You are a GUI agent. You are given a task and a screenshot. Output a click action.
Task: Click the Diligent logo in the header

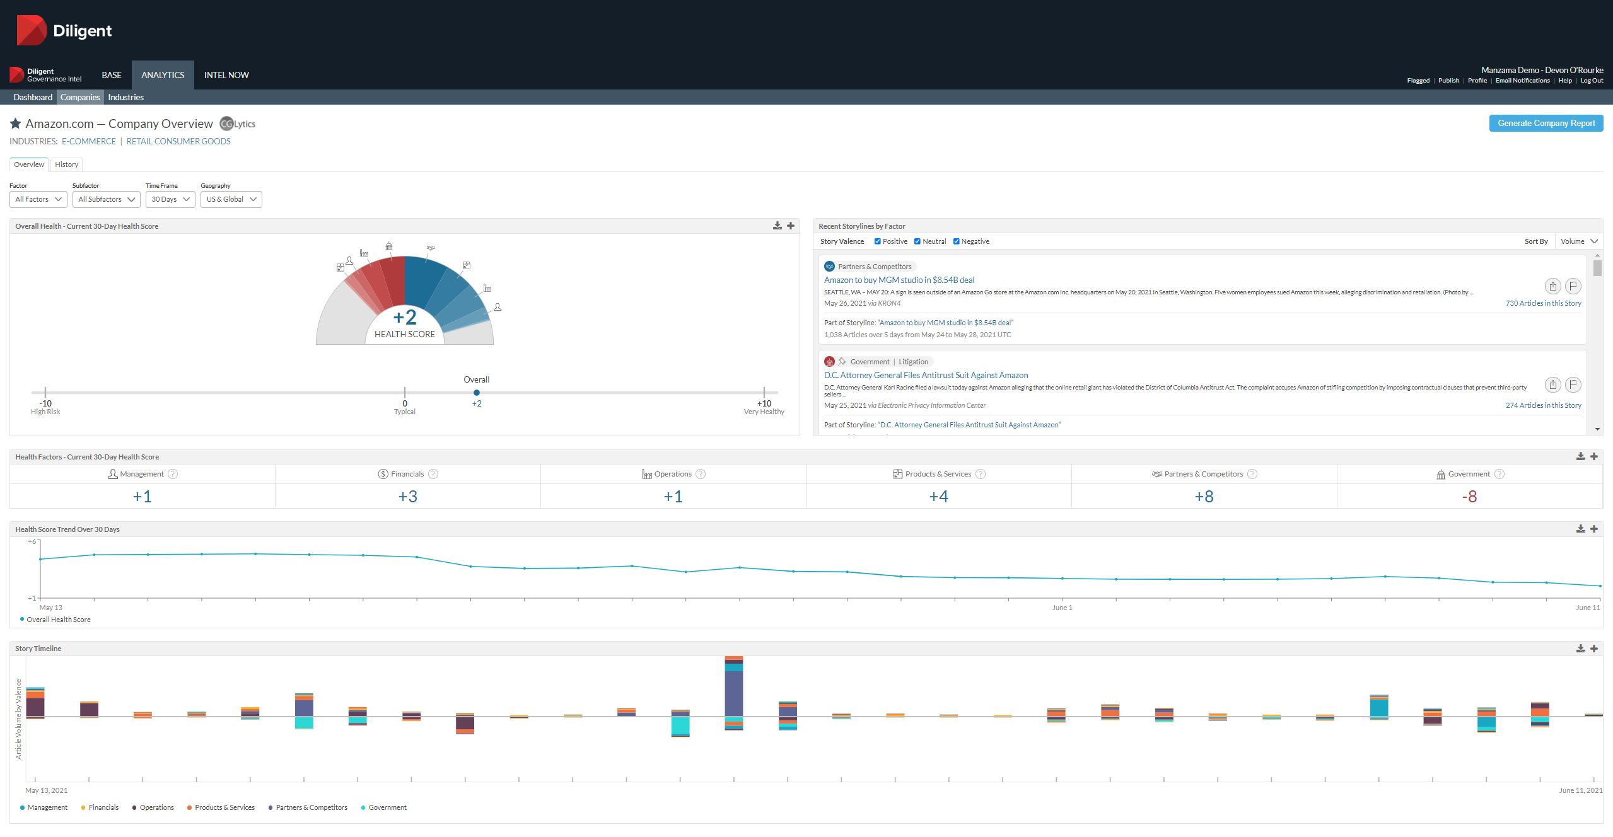pyautogui.click(x=64, y=30)
